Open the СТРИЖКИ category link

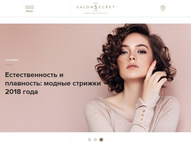point(11,60)
